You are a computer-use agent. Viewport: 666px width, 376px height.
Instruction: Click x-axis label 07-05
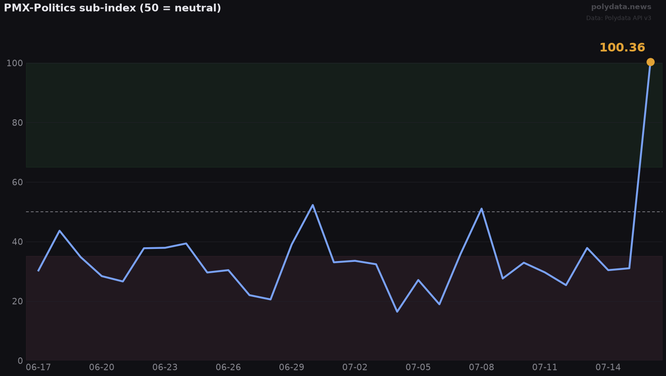[x=418, y=367]
